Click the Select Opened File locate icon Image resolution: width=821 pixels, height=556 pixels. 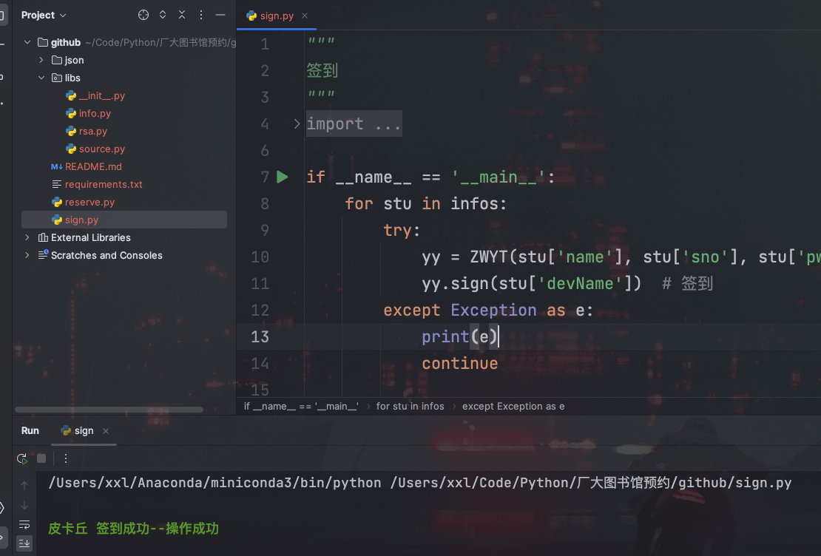coord(143,16)
